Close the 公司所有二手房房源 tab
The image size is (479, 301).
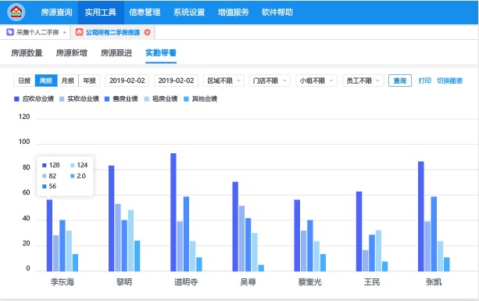coord(147,32)
